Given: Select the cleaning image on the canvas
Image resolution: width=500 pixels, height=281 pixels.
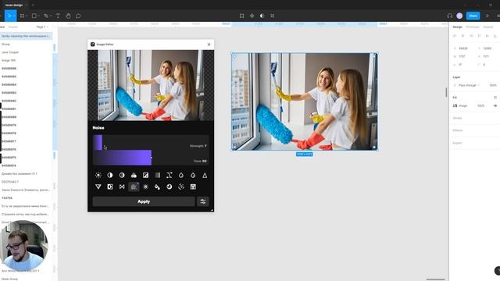Looking at the screenshot, I should pyautogui.click(x=305, y=101).
